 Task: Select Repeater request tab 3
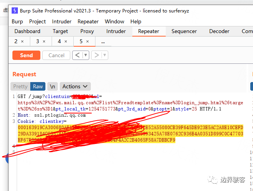tap(38, 41)
